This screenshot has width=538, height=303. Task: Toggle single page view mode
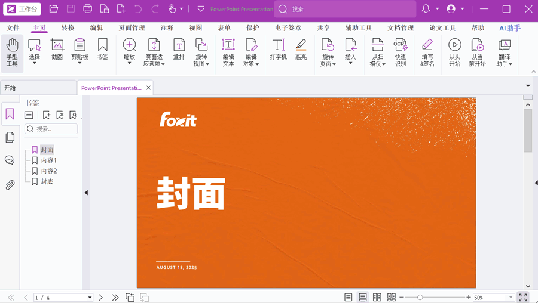pos(349,297)
